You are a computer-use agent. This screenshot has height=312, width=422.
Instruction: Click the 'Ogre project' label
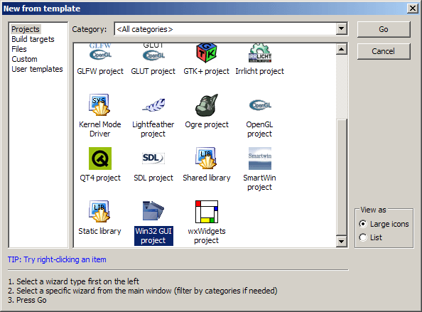(207, 124)
